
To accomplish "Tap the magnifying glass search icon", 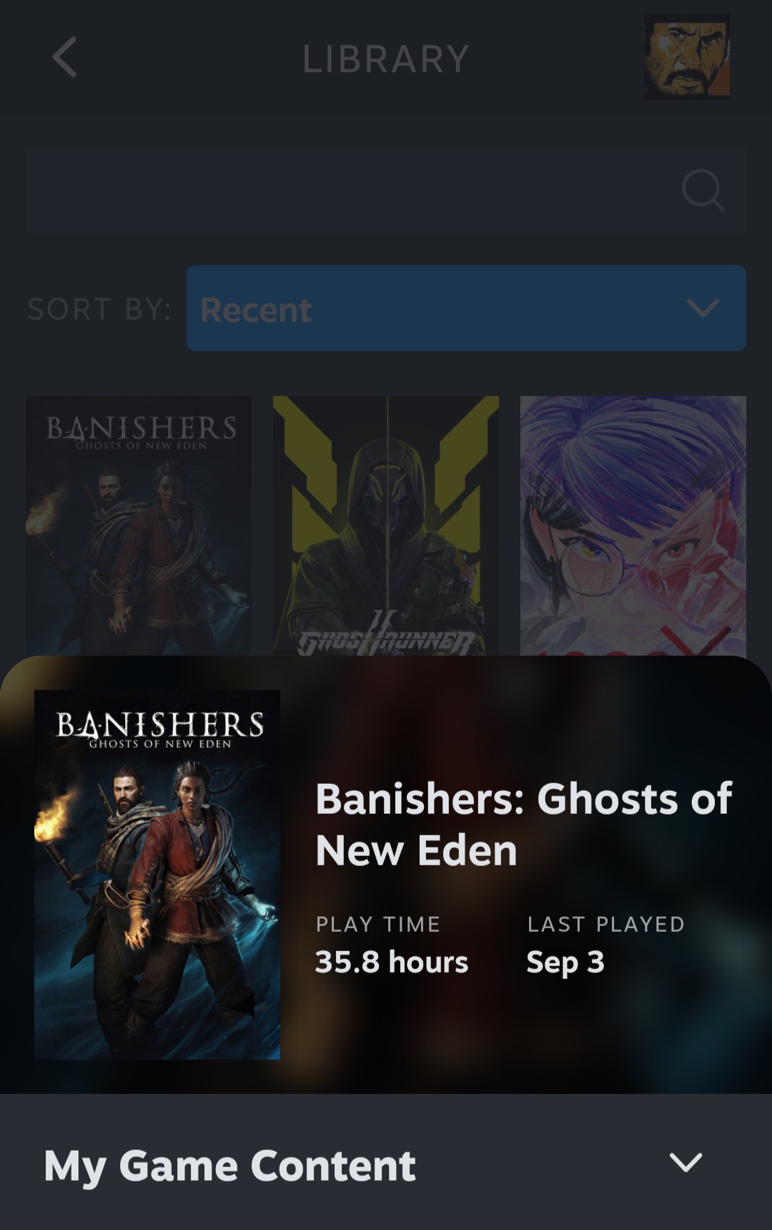I will click(x=703, y=190).
